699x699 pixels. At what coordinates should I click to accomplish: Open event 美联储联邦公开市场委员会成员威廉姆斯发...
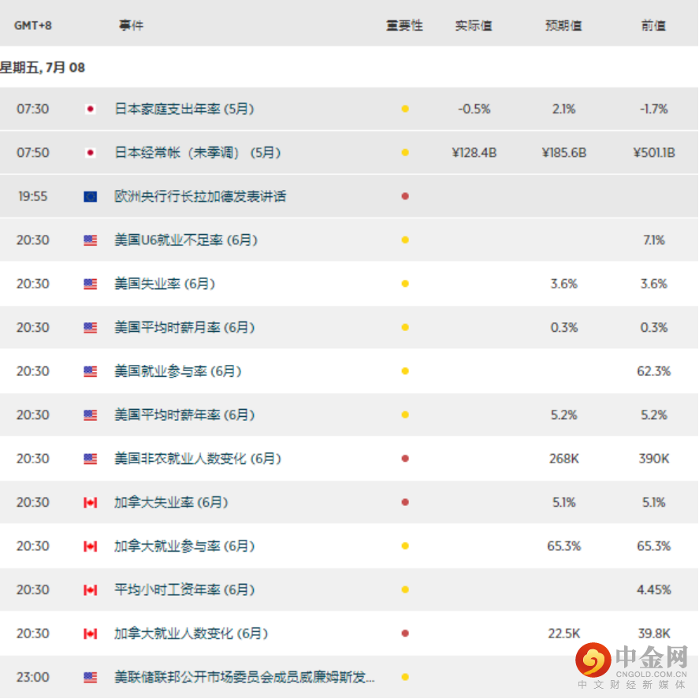pos(244,677)
